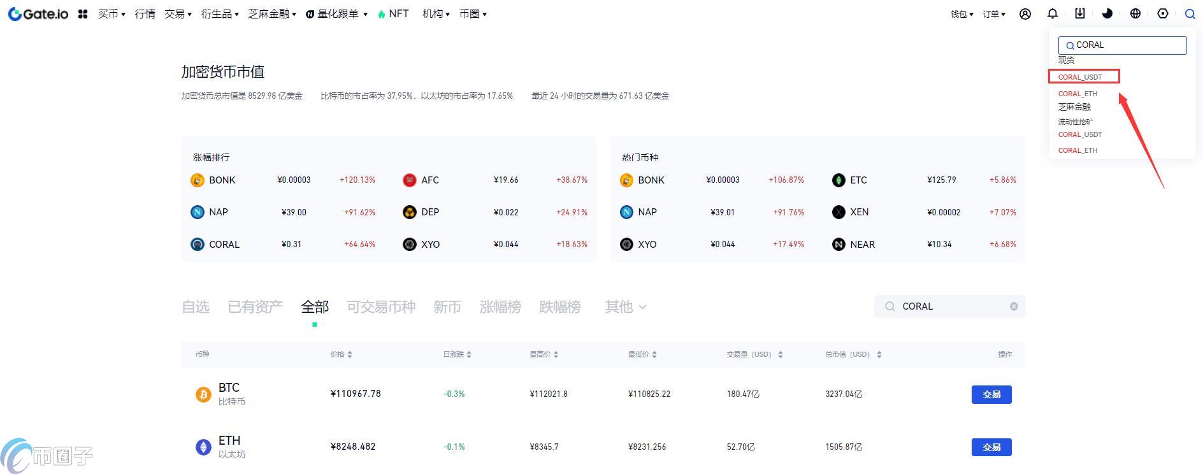Click the Gate.io logo
1203x474 pixels.
pyautogui.click(x=38, y=13)
